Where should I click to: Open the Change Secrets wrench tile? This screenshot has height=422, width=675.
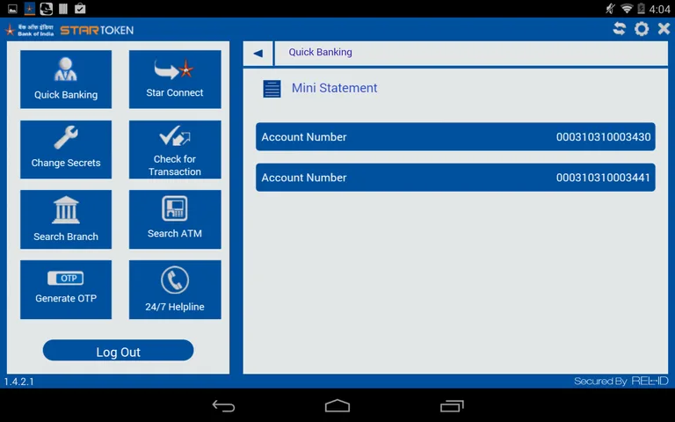(66, 149)
